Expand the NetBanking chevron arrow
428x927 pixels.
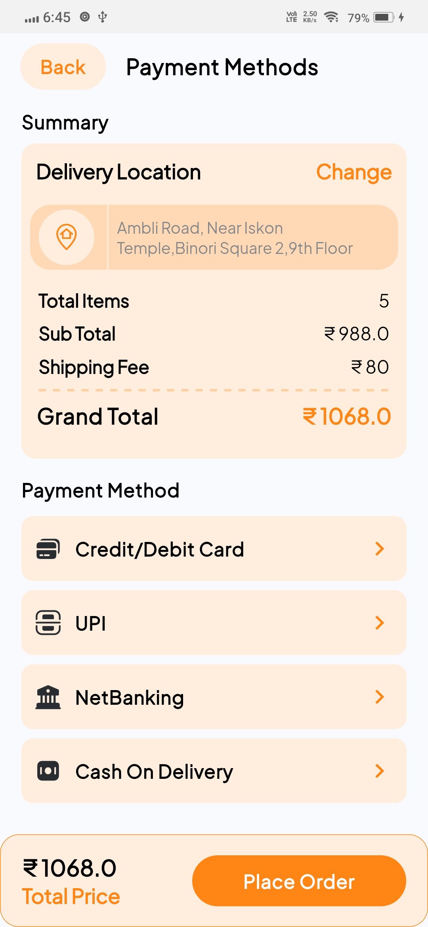tap(379, 697)
